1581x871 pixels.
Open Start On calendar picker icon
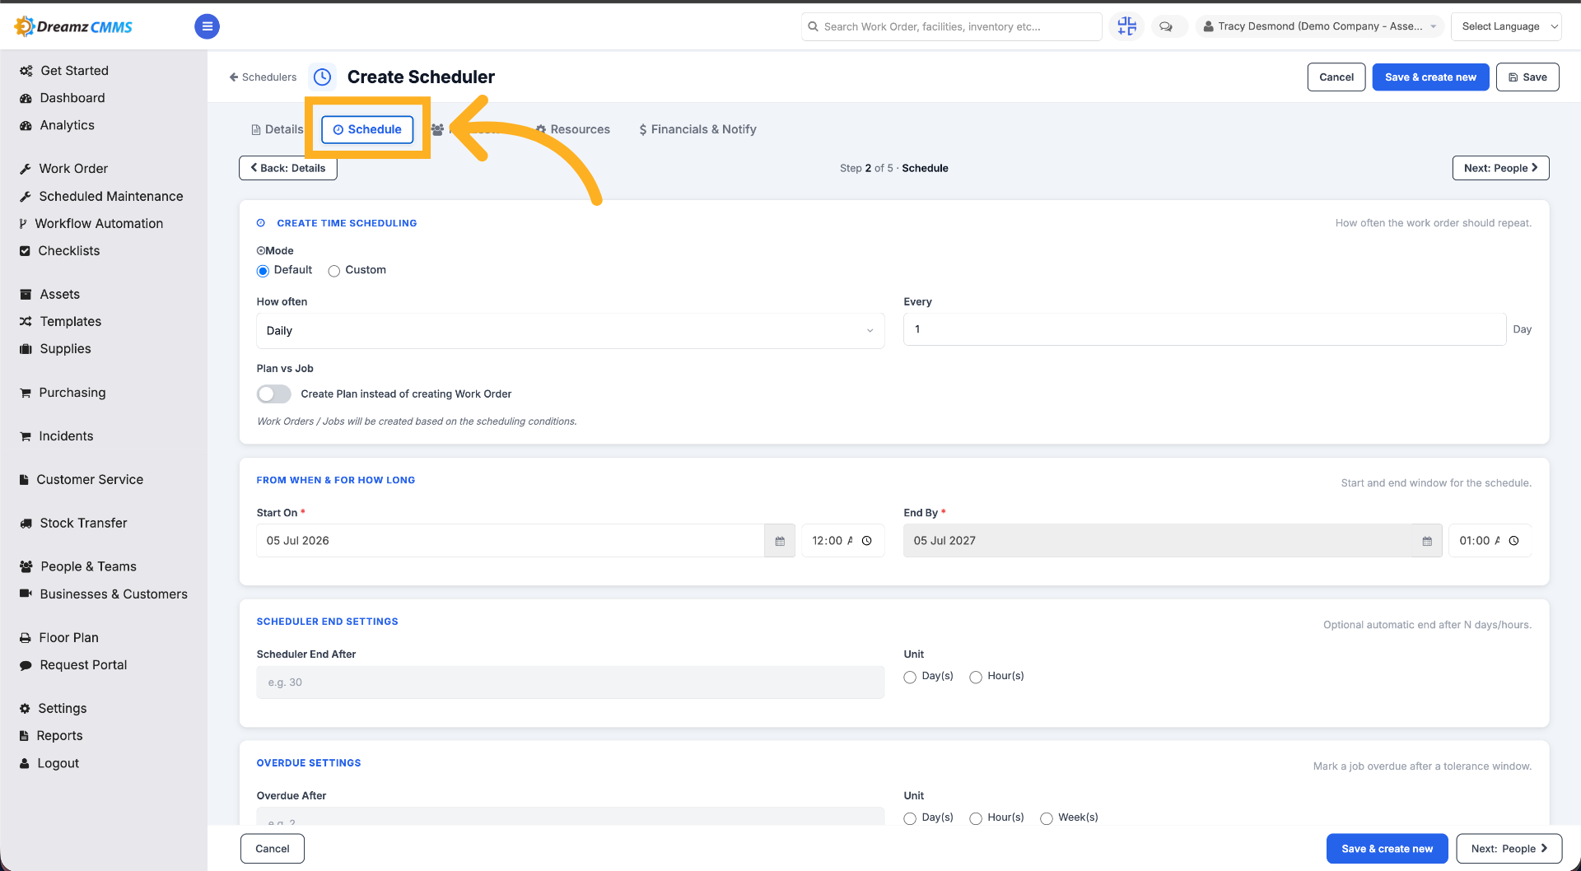780,541
